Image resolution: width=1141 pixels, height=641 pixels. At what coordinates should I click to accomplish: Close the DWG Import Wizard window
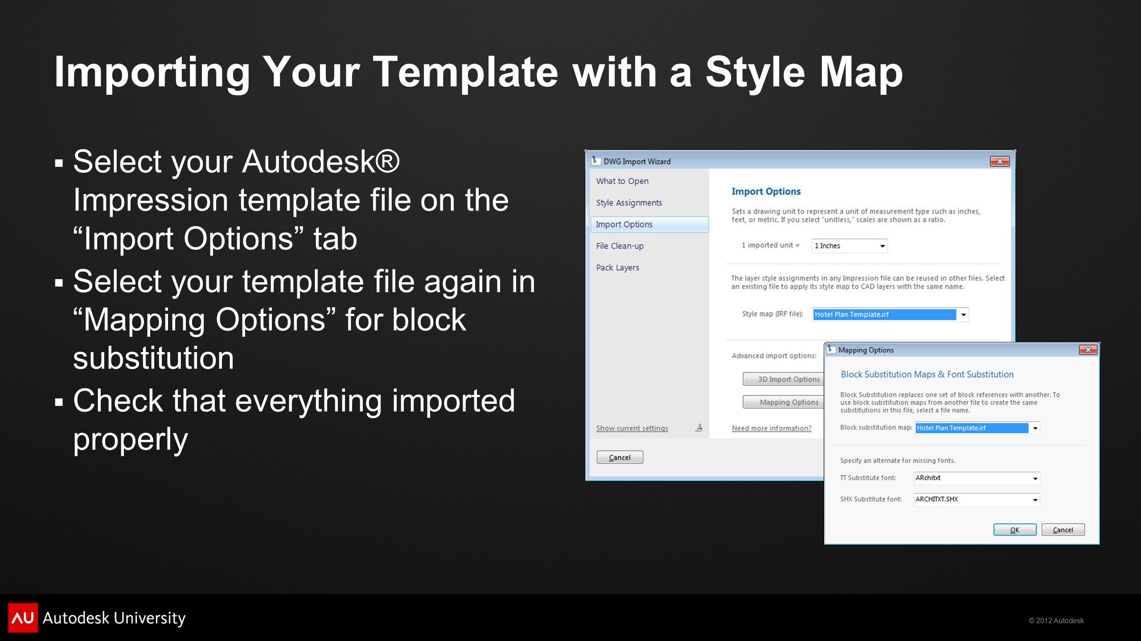point(999,162)
